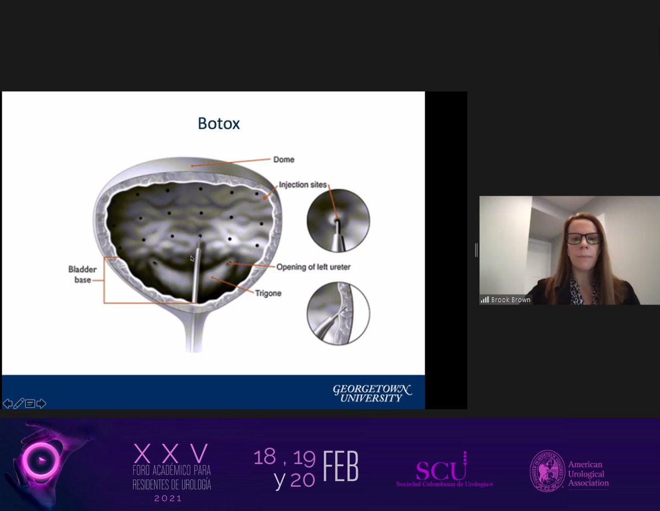Click the "American Urological Association" text
Viewport: 660px width, 511px height.
(x=588, y=474)
